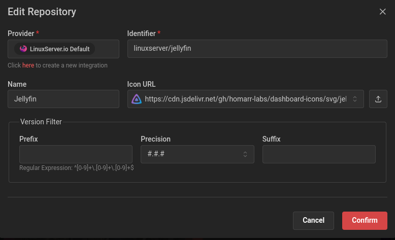Close the Edit Repository dialog
Image resolution: width=395 pixels, height=240 pixels.
click(383, 12)
